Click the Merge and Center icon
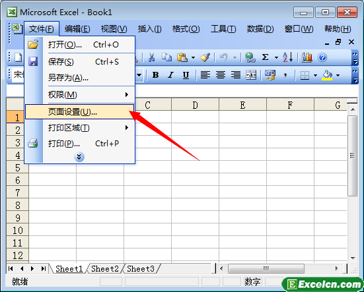The width and height of the screenshot is (364, 292). (251, 75)
